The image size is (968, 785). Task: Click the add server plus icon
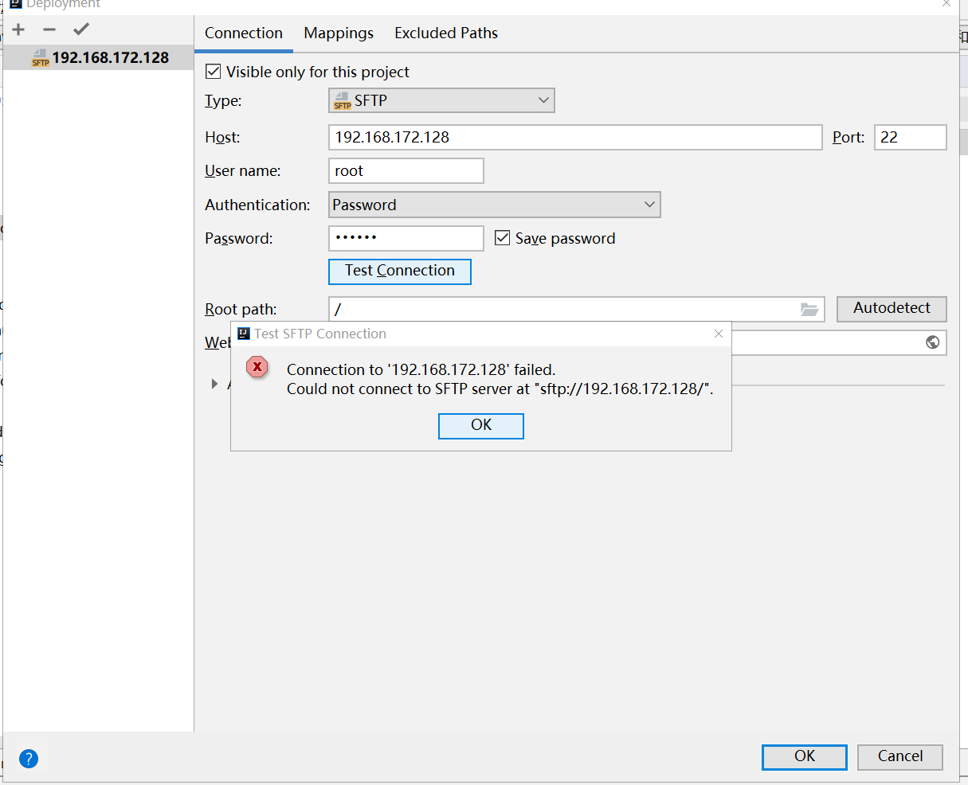coord(19,30)
